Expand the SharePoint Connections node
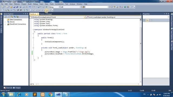The width and height of the screenshot is (173, 97). [5, 24]
